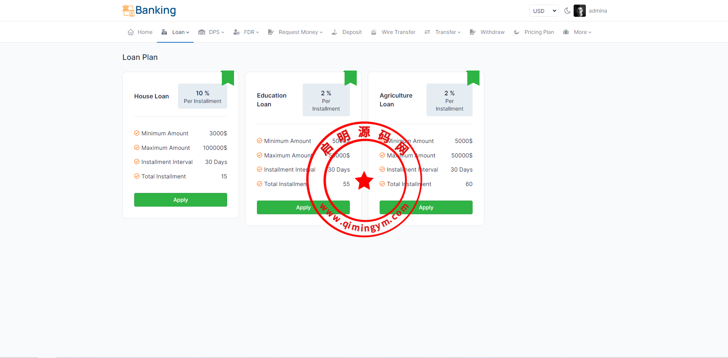Click the Request Money icon
728x358 pixels.
[271, 32]
